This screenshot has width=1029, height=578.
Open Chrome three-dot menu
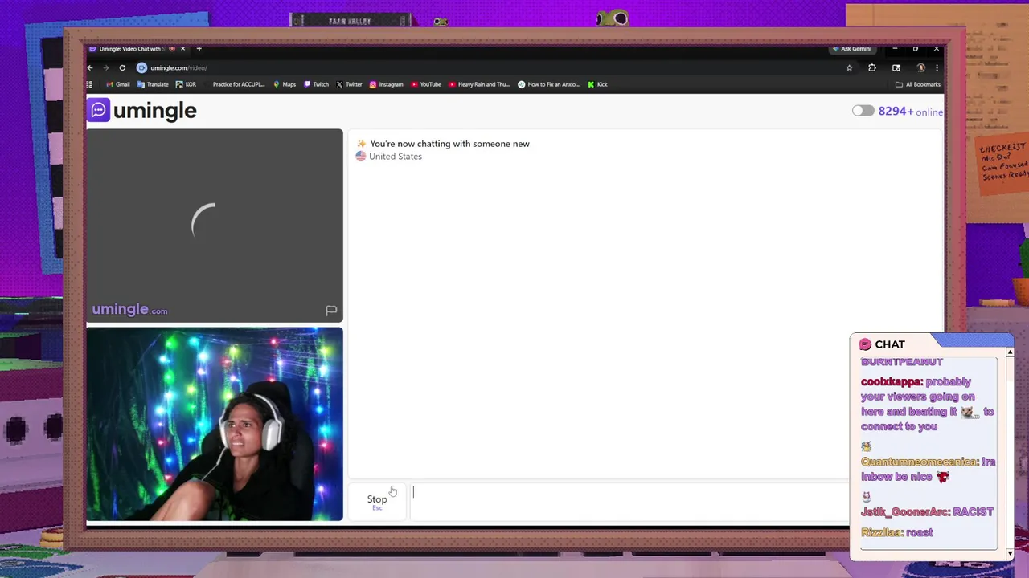[x=936, y=68]
